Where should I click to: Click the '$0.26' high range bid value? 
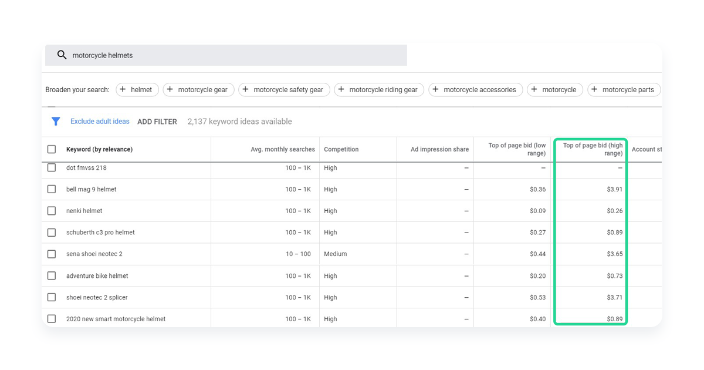615,211
